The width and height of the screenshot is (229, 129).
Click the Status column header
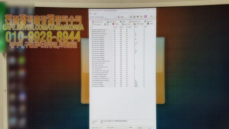click(x=145, y=27)
